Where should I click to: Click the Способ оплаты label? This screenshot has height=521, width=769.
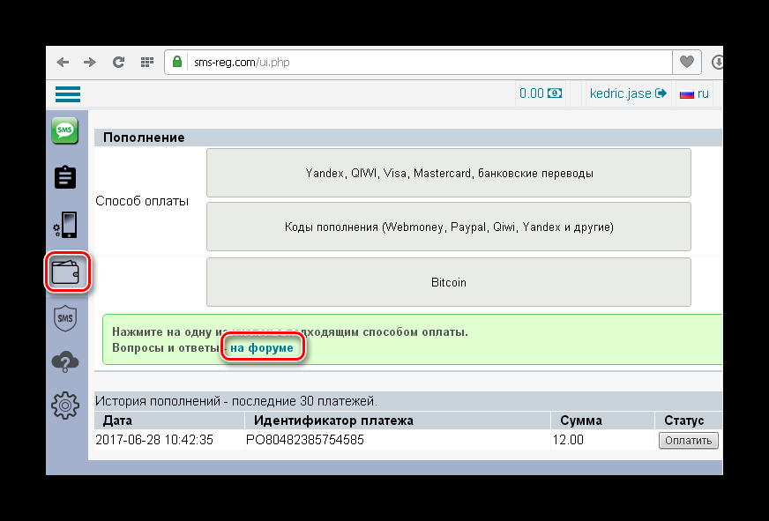(142, 201)
